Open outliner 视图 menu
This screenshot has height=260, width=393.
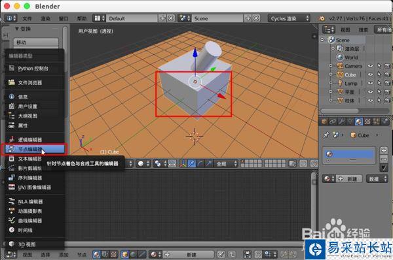345,30
